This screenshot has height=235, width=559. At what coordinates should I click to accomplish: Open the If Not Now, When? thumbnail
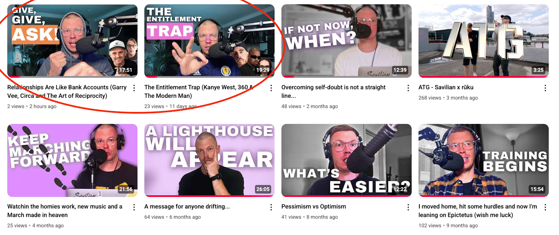pyautogui.click(x=346, y=41)
